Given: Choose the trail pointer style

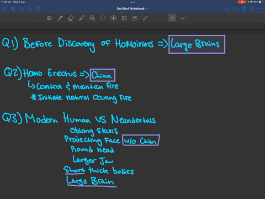Looking at the screenshot, I should [x=183, y=18].
